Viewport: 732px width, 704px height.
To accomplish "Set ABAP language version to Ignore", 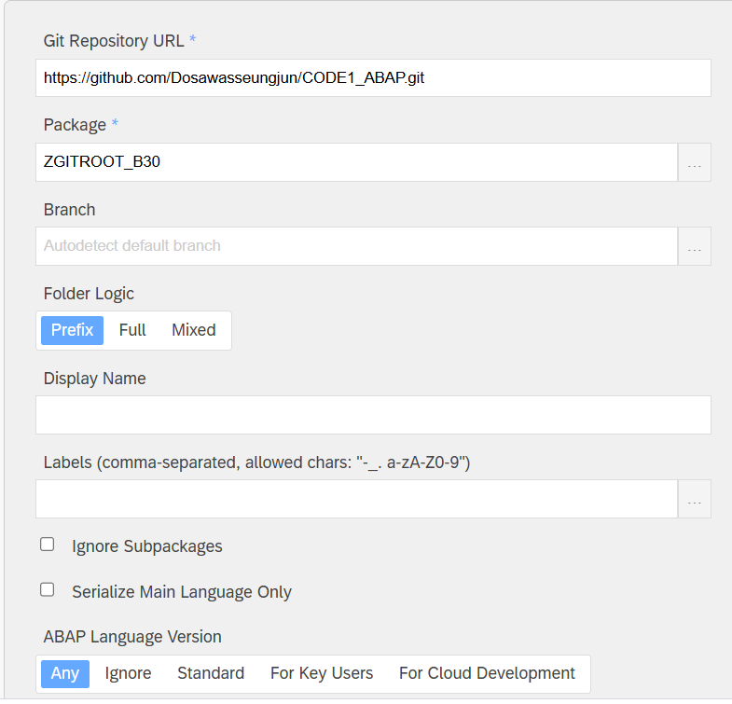I will [x=128, y=673].
